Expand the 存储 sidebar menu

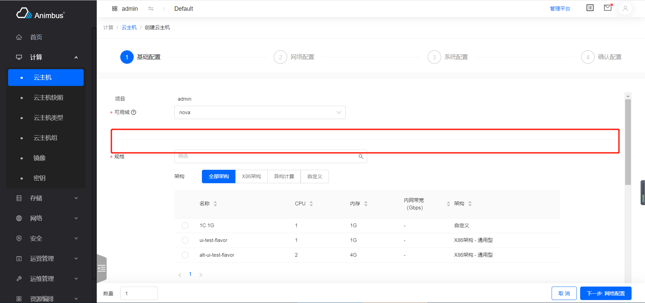(x=47, y=198)
